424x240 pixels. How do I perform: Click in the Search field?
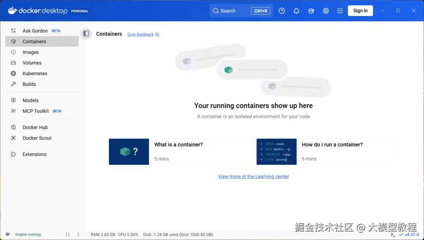coord(241,11)
